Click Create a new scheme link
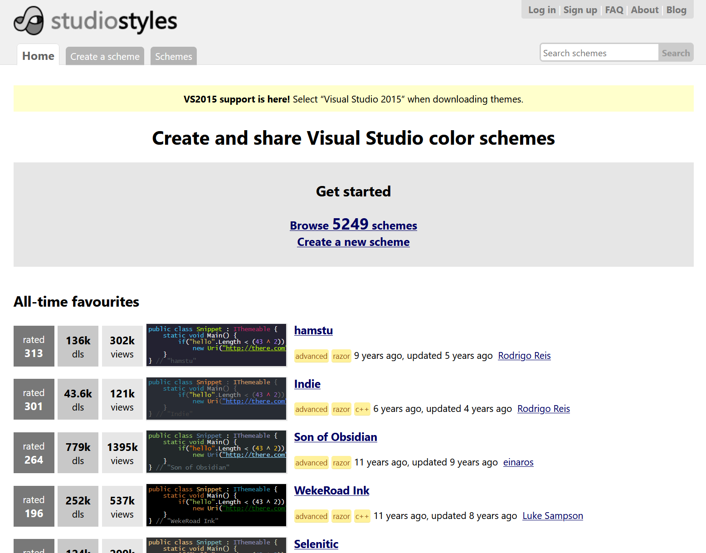 [x=353, y=242]
